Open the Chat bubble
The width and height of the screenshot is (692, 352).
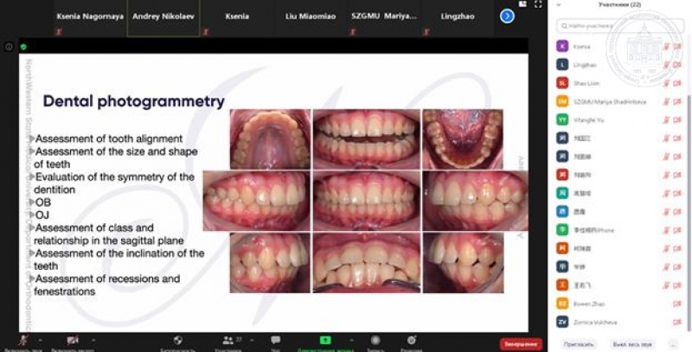(x=276, y=340)
